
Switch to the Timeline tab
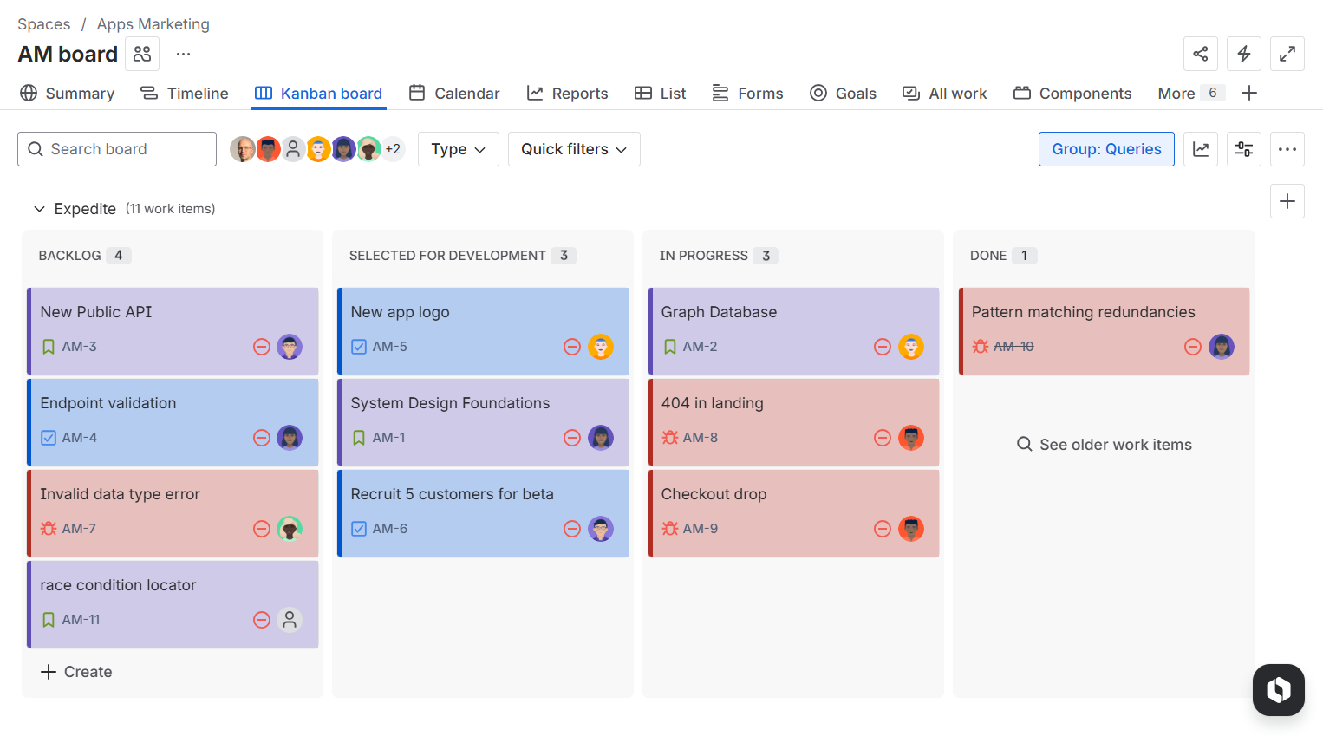pyautogui.click(x=184, y=93)
